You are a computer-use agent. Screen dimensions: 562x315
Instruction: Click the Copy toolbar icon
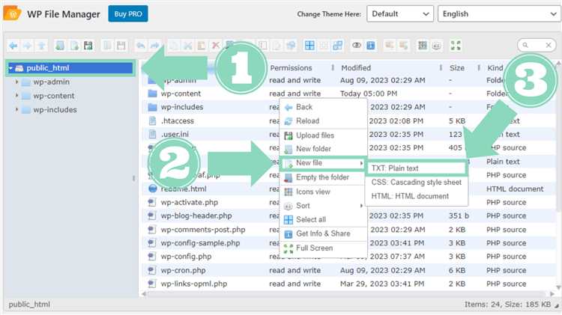pos(174,46)
